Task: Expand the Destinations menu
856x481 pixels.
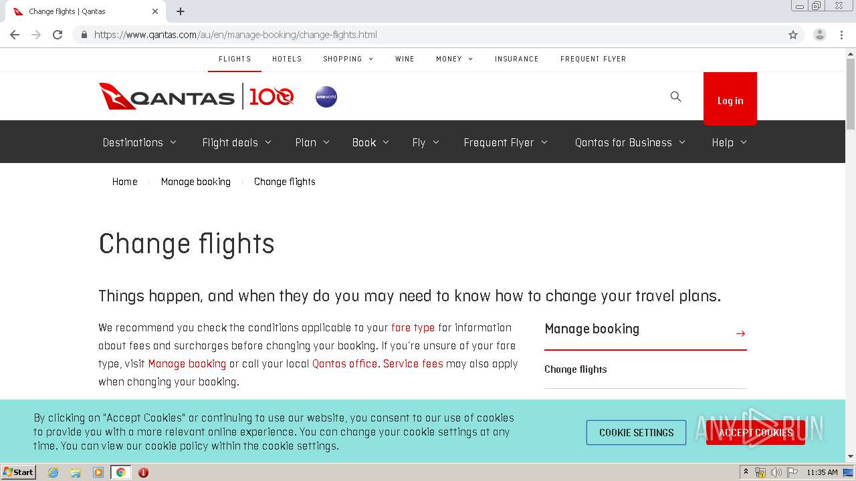Action: click(139, 142)
